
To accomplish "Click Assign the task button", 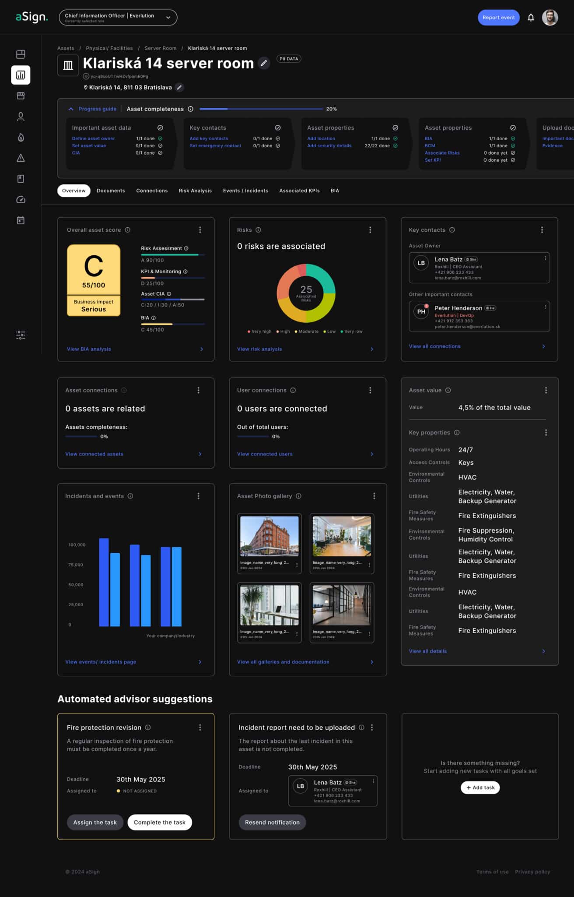I will (x=95, y=823).
